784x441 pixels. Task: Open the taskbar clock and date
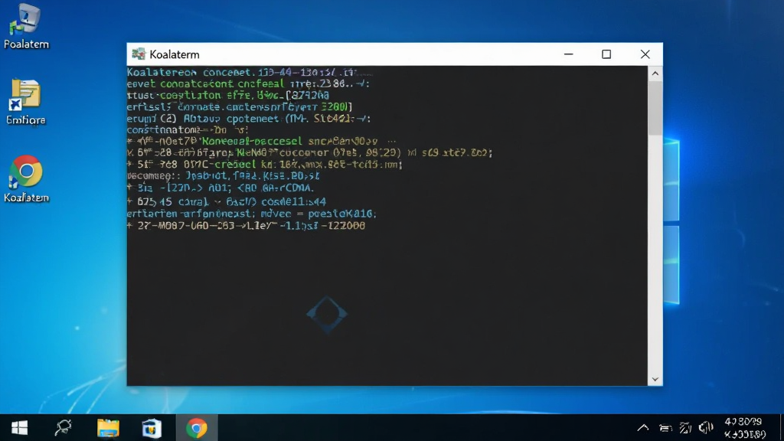tap(744, 428)
